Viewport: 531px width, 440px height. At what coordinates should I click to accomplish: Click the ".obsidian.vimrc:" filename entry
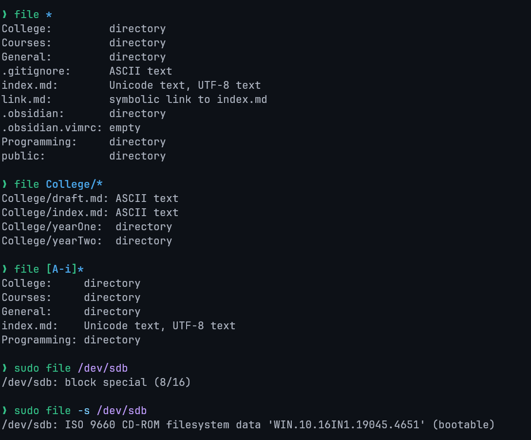52,128
